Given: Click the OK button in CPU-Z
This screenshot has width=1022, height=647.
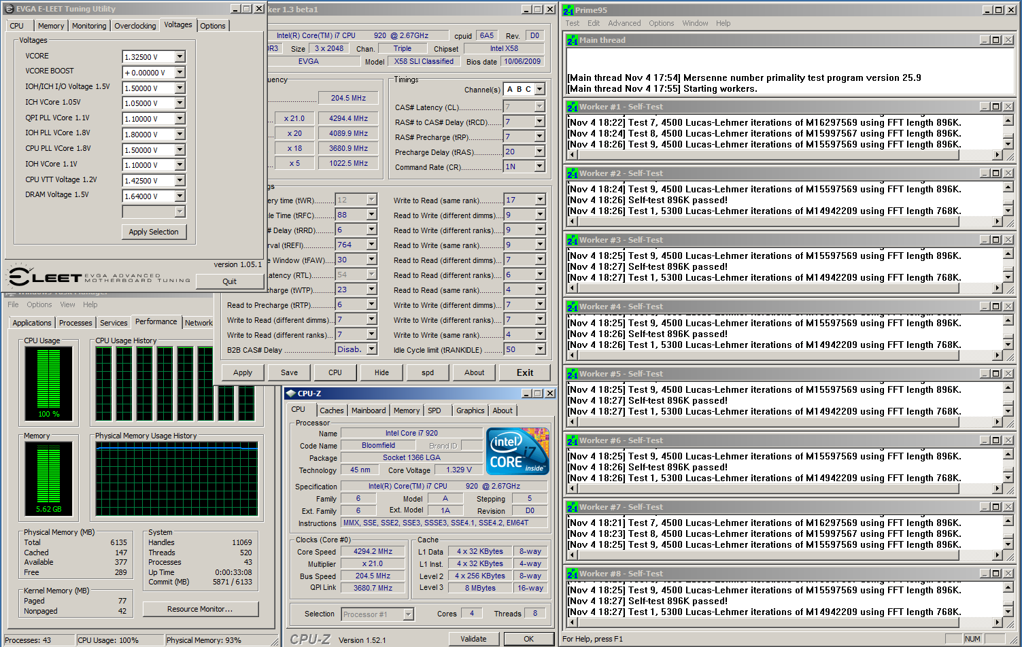Looking at the screenshot, I should (528, 639).
